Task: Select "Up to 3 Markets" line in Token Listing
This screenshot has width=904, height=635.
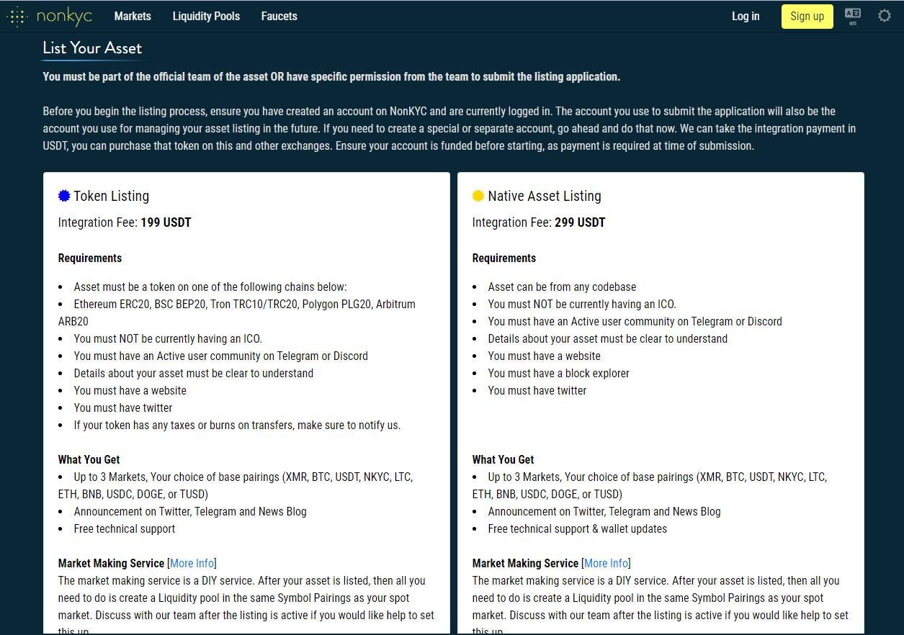Action: [x=236, y=485]
